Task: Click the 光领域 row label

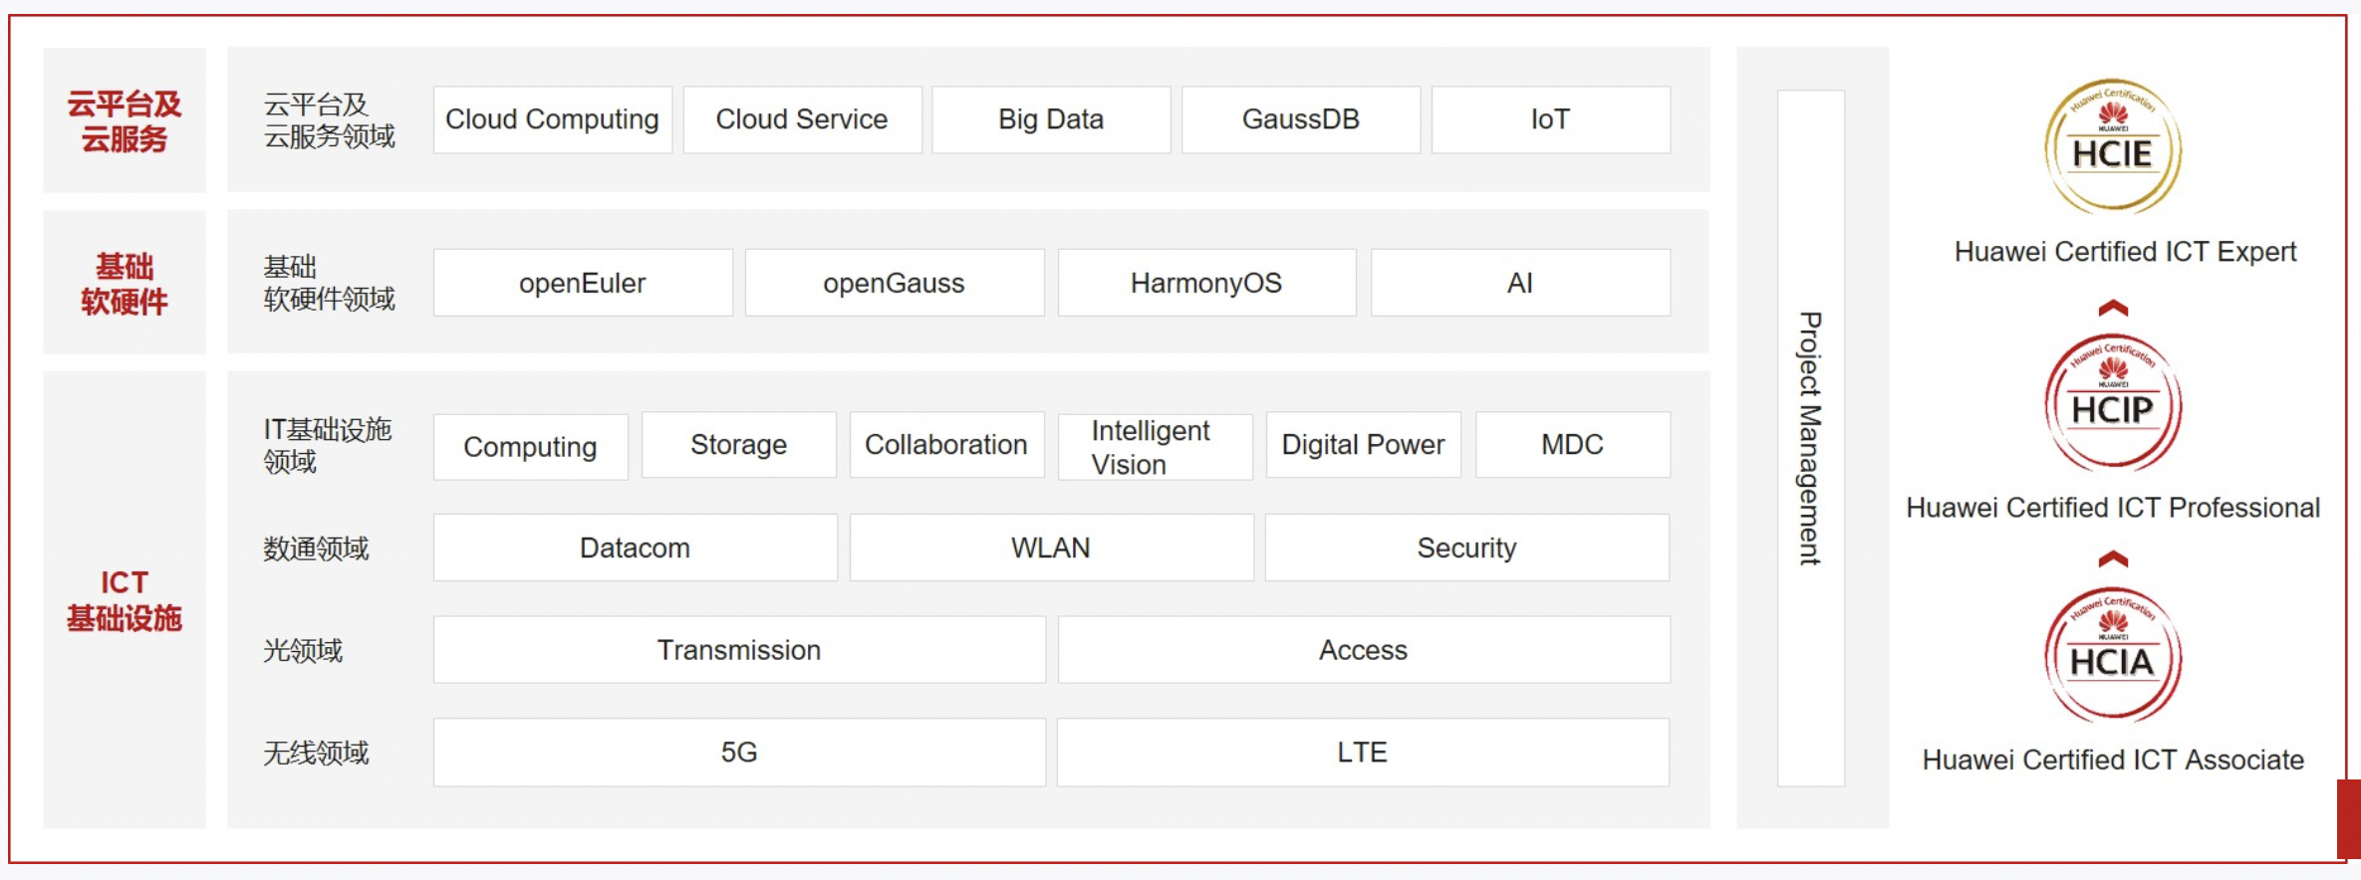Action: [x=303, y=651]
